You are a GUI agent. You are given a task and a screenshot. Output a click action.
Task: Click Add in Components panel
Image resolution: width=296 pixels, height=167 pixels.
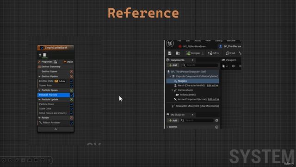point(173,65)
